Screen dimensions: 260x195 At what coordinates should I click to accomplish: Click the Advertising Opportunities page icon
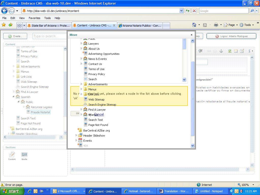85,54
